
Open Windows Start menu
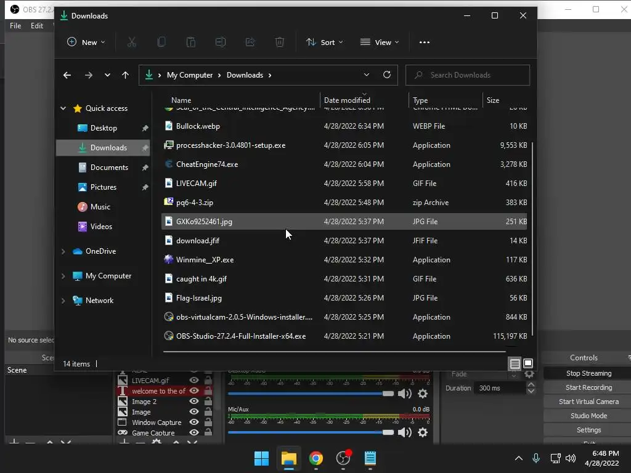261,458
